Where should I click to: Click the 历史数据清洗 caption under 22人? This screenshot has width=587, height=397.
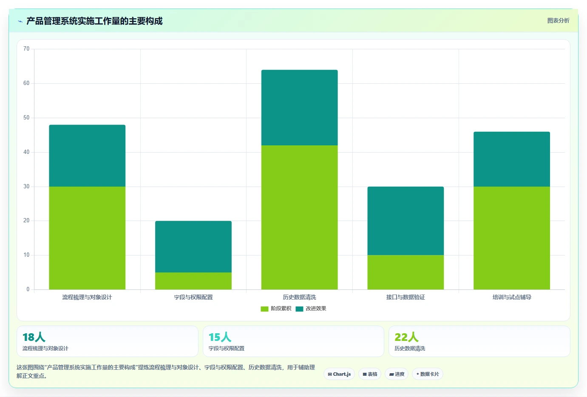tap(410, 349)
